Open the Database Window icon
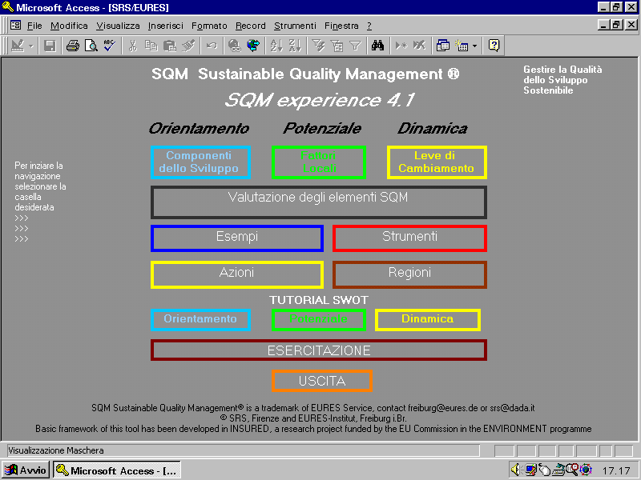Screen dimensions: 641x480 click(x=443, y=46)
